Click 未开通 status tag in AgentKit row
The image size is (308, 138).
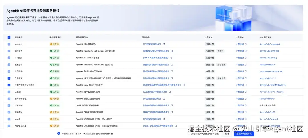coord(54,44)
